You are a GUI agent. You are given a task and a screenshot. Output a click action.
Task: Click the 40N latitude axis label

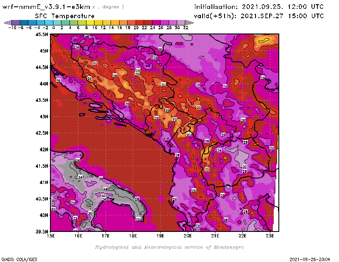pos(44,215)
